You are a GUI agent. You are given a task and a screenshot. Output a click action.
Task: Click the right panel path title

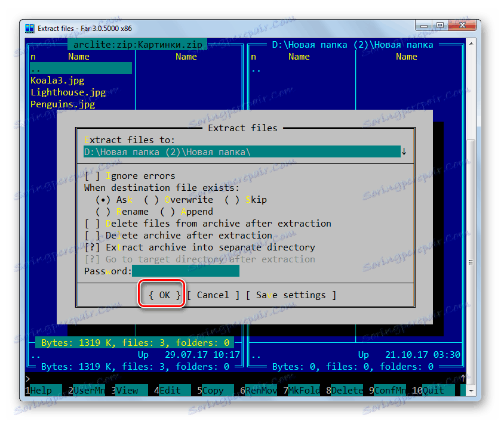(352, 44)
